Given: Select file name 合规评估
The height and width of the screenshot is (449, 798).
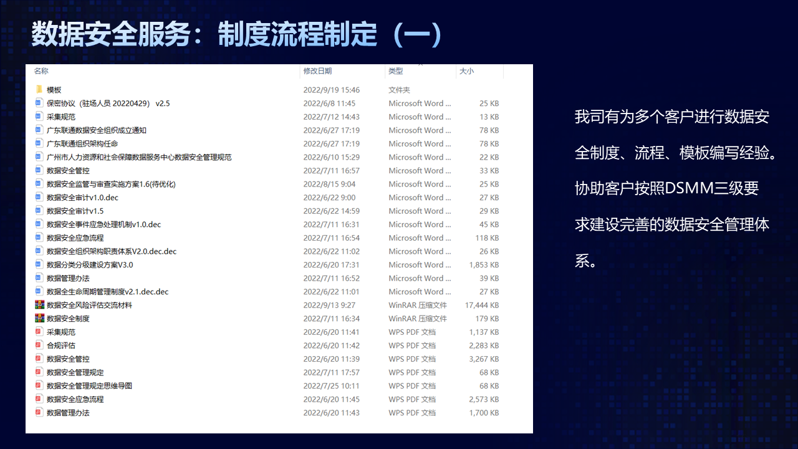Looking at the screenshot, I should pyautogui.click(x=60, y=345).
